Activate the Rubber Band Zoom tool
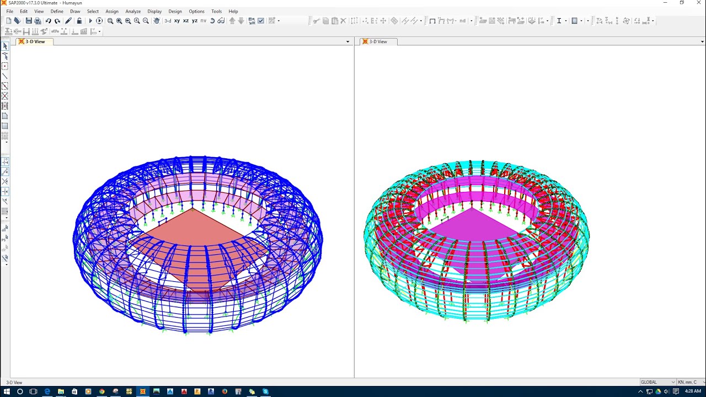Viewport: 706px width, 397px height. (x=111, y=20)
